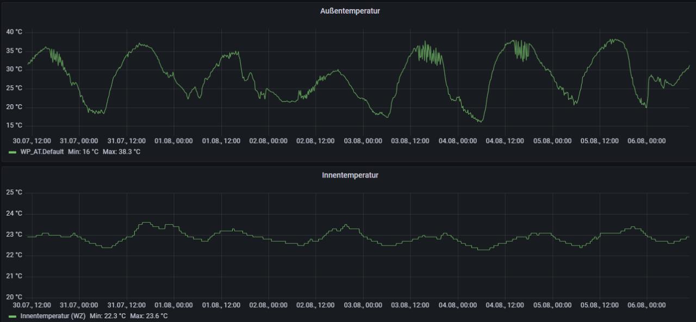Image resolution: width=696 pixels, height=322 pixels.
Task: Click '02.08., 12:00' under Außentemperatur chart
Action: (316, 141)
